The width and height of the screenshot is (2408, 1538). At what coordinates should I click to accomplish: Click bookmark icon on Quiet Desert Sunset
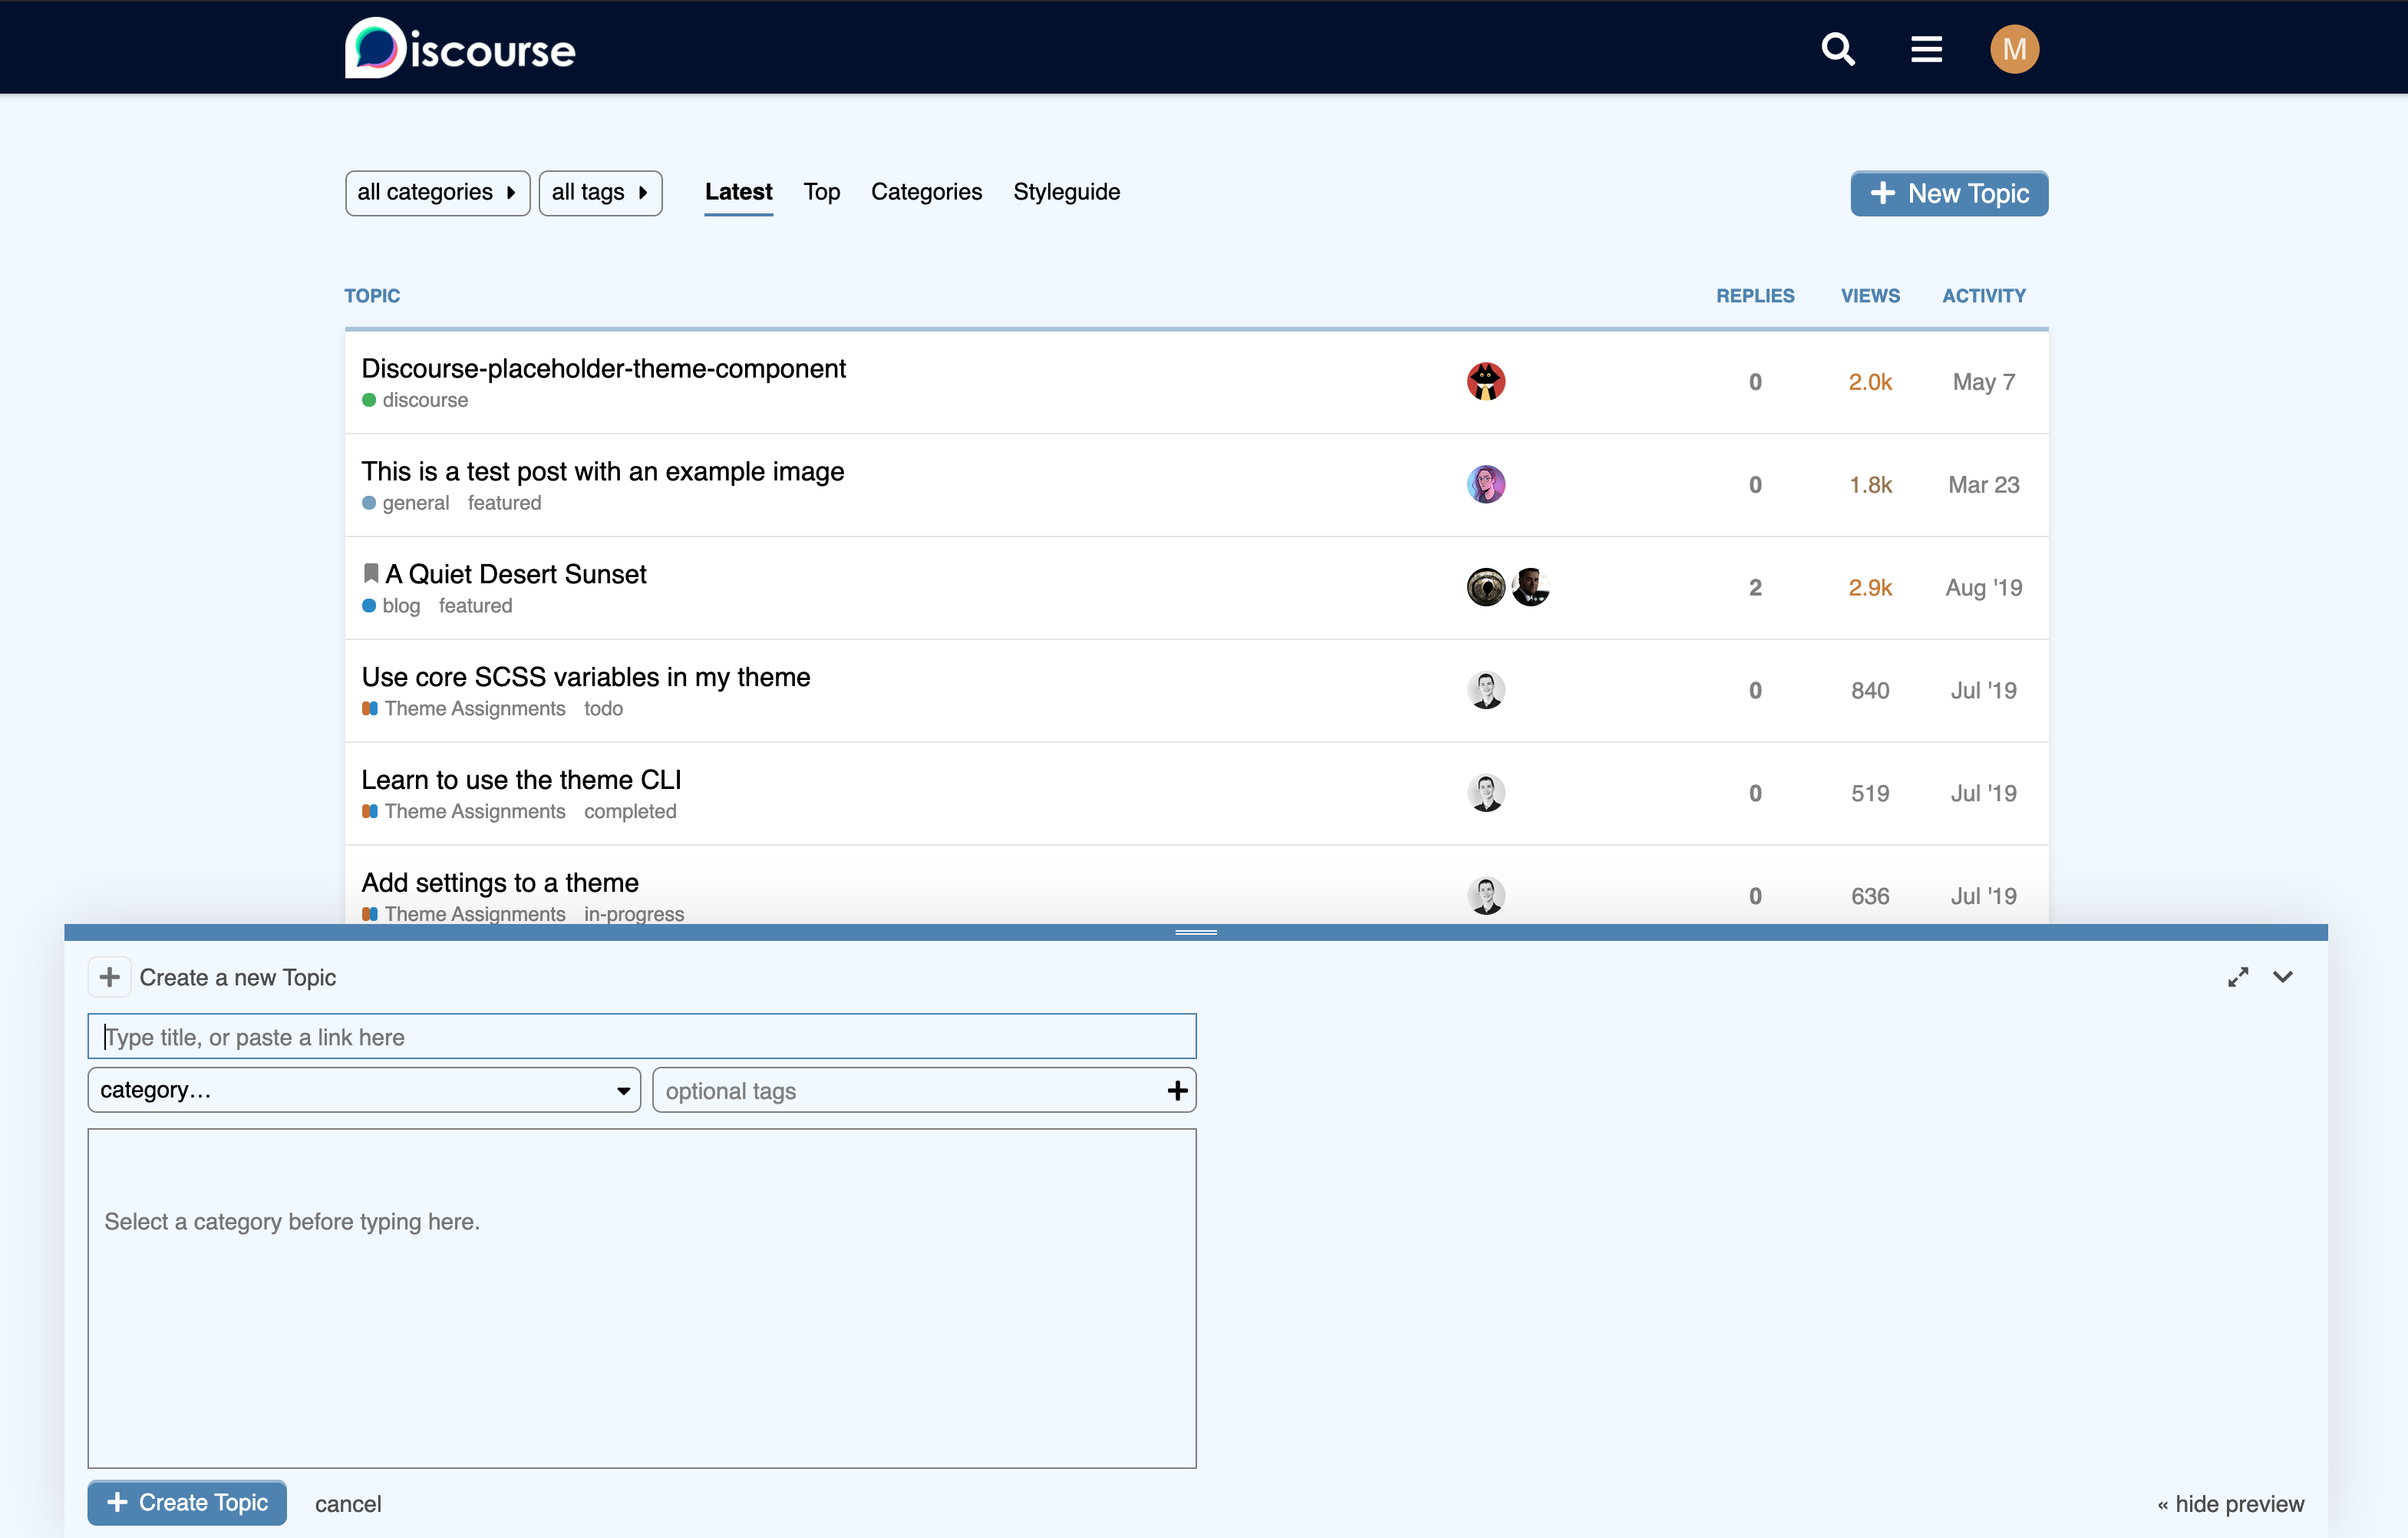[371, 573]
